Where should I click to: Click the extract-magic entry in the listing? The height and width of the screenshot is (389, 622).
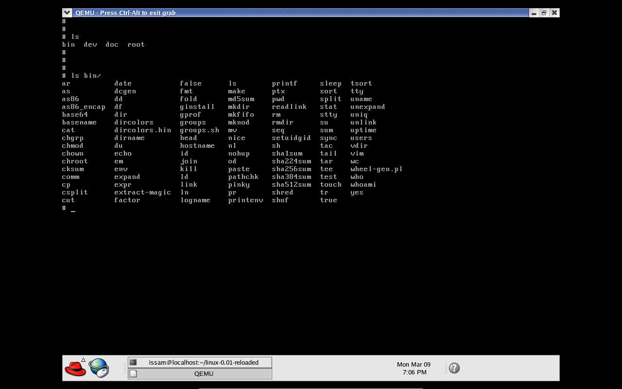[142, 193]
